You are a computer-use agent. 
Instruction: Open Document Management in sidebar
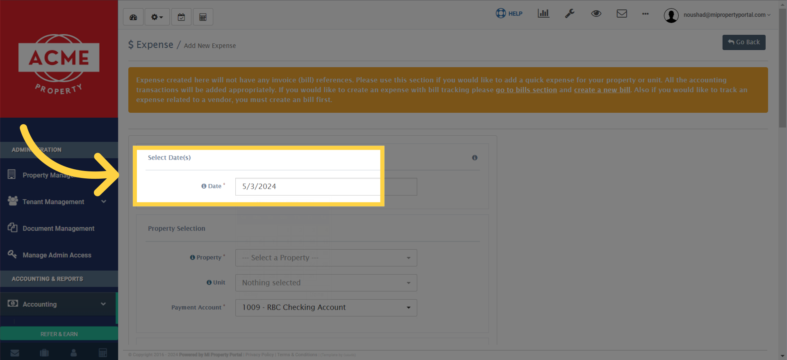pos(59,228)
